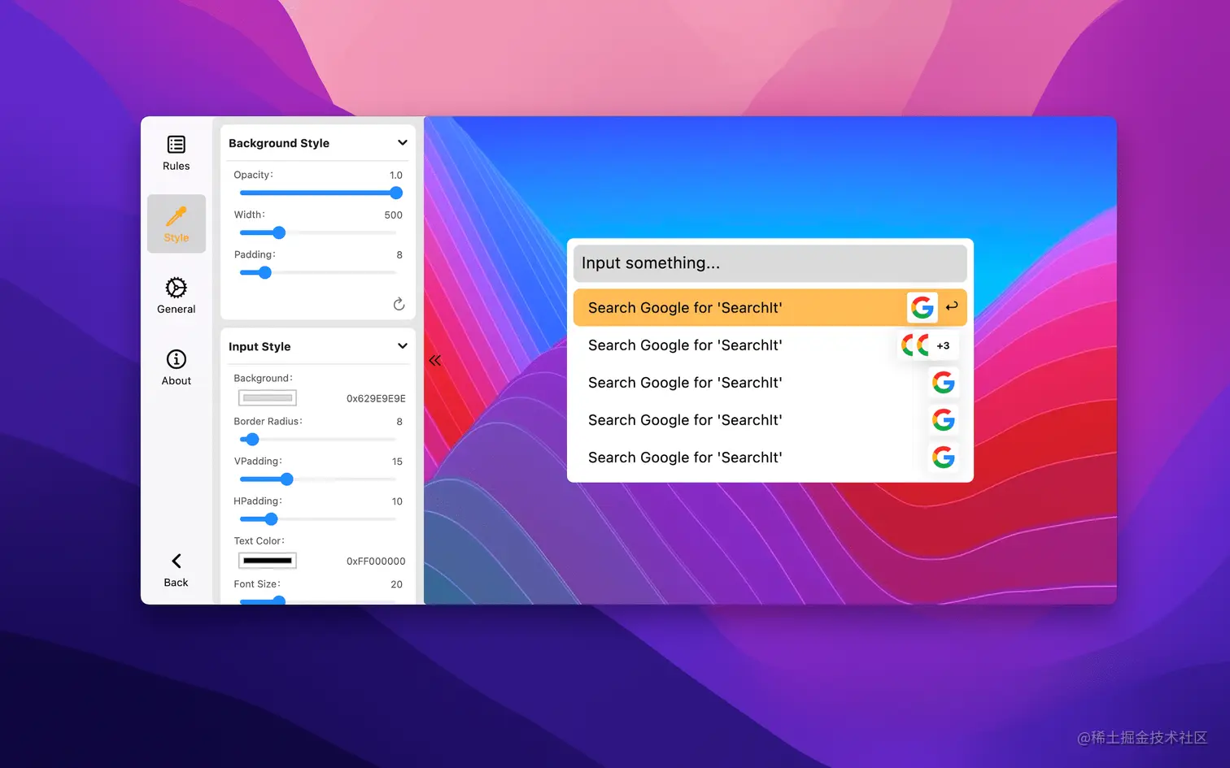Image resolution: width=1230 pixels, height=768 pixels.
Task: Select the fourth 'Search Google for' result text
Action: [685, 420]
